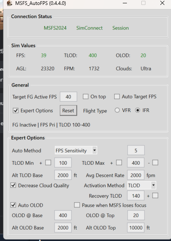This screenshot has width=171, height=241.
Task: Edit the Avg Descent Rate field
Action: pyautogui.click(x=136, y=175)
